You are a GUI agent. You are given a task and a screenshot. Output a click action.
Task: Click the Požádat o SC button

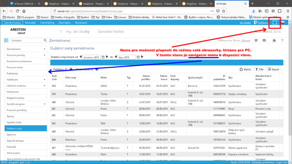(62, 69)
